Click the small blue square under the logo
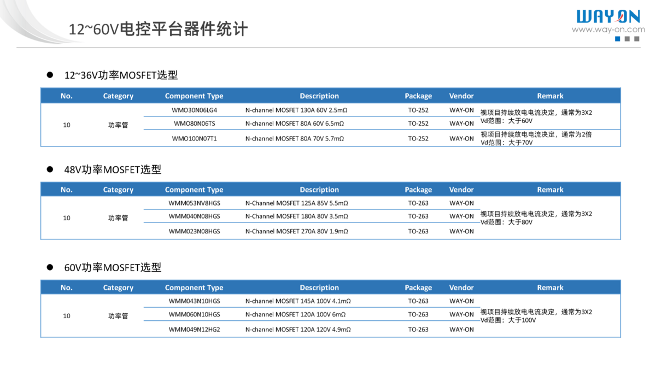656x369 pixels. (618, 39)
